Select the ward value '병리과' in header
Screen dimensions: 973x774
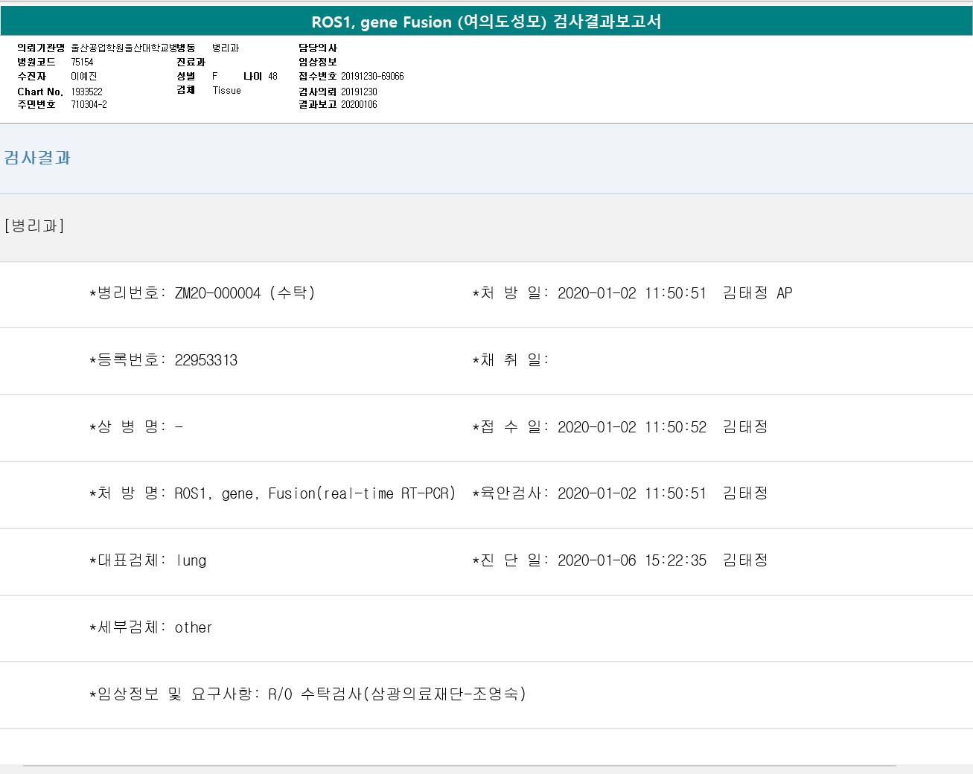click(226, 48)
